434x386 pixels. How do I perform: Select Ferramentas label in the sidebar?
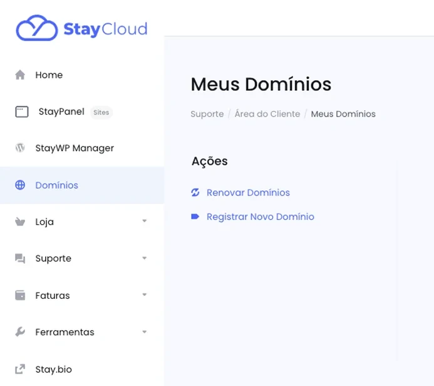click(x=65, y=332)
